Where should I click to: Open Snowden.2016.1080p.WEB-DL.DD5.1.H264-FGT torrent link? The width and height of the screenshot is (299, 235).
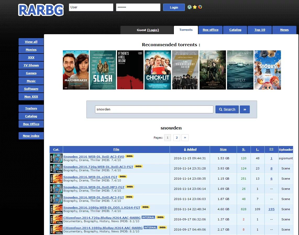(102, 207)
